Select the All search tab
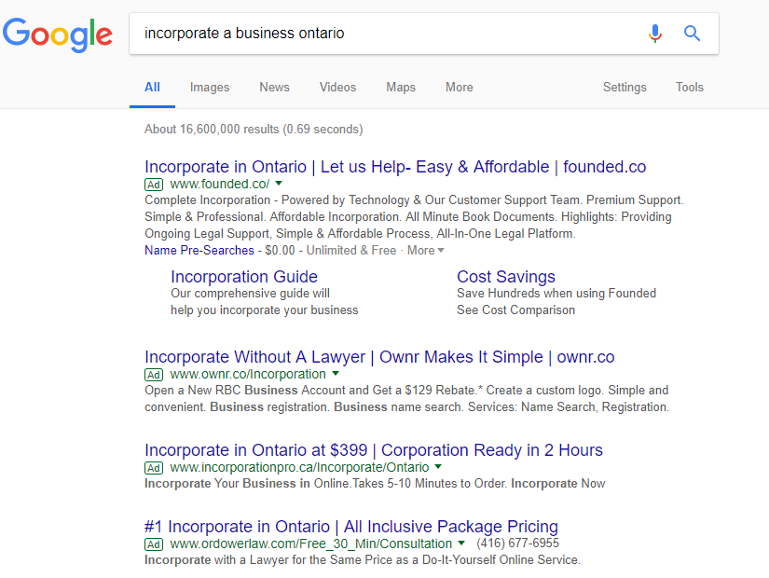769x578 pixels. (152, 88)
